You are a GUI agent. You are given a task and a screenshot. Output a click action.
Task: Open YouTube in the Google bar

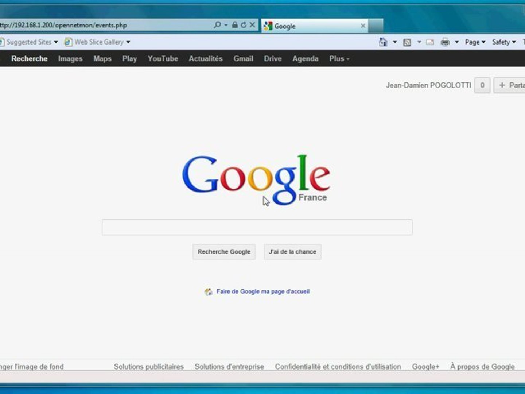[x=163, y=58]
